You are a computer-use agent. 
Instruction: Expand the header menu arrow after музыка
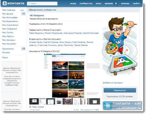point(116,3)
